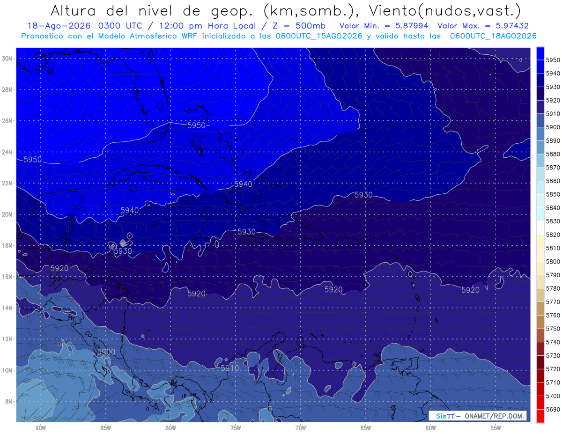Click the '5830' value on the color scale
Image resolution: width=562 pixels, height=434 pixels.
pyautogui.click(x=553, y=221)
